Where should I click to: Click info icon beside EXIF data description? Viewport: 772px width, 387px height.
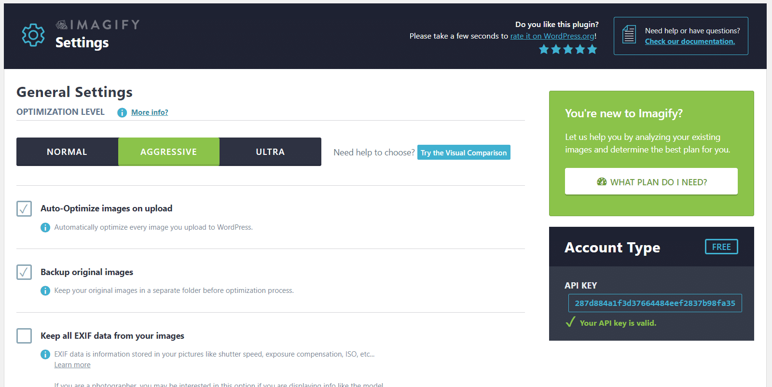pos(45,354)
